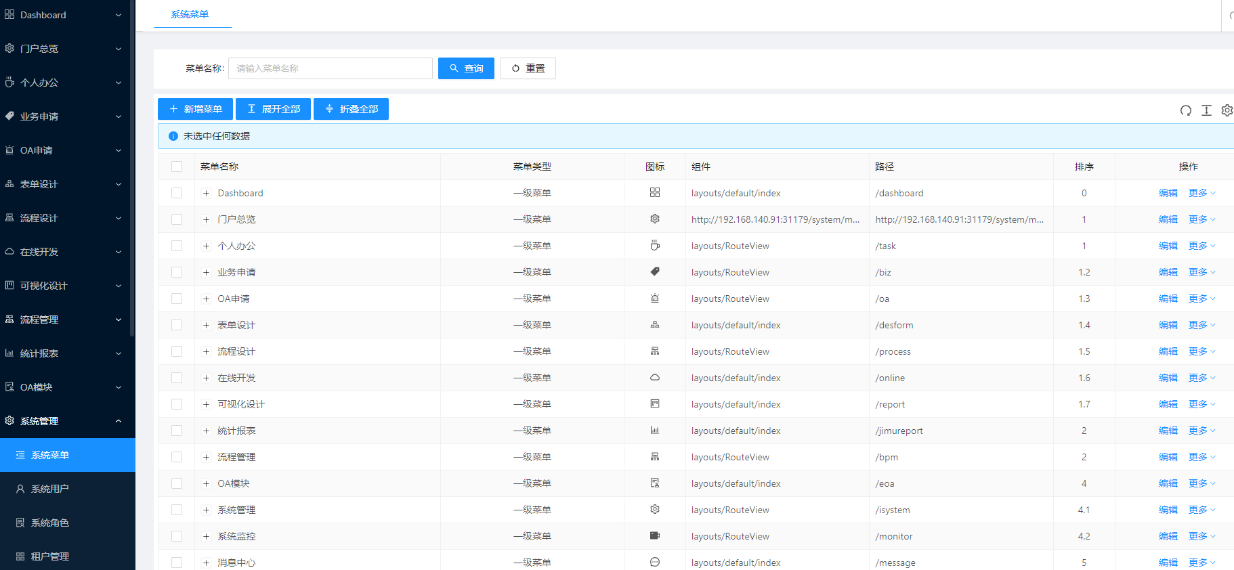Click the 折叠全部 button
1234x570 pixels.
tap(351, 109)
